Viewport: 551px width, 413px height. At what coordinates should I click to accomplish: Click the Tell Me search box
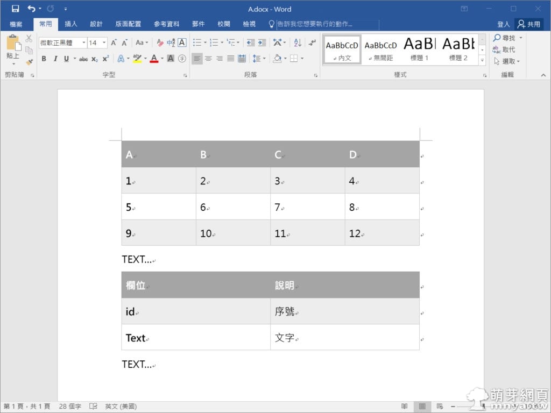pyautogui.click(x=327, y=24)
